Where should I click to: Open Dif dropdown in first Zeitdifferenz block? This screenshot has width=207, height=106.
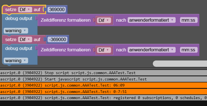(104, 20)
